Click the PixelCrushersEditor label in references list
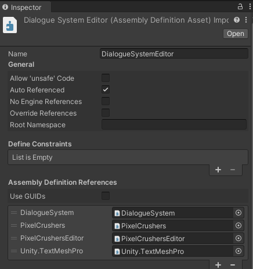253x269 pixels. [52, 238]
